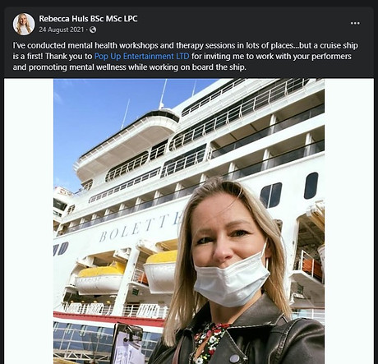Open the cruise ship selfie photo
The height and width of the screenshot is (364, 378).
coord(189,221)
